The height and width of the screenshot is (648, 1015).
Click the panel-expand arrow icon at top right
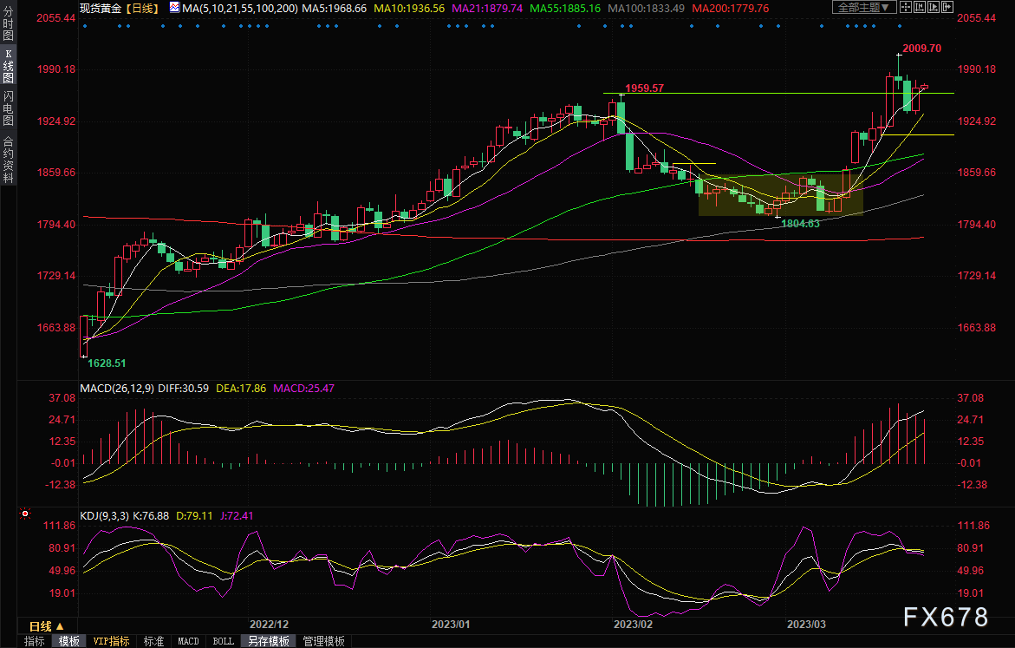pos(947,8)
